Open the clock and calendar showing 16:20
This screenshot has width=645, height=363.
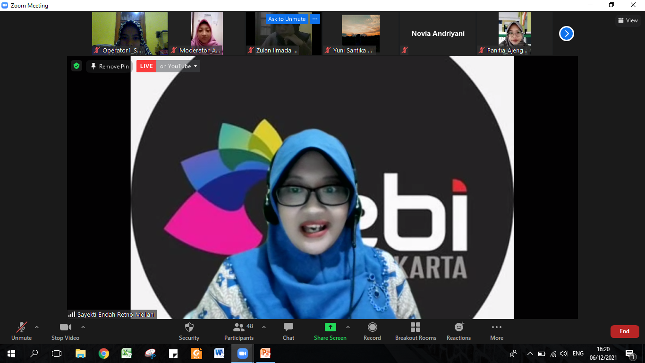pos(603,354)
